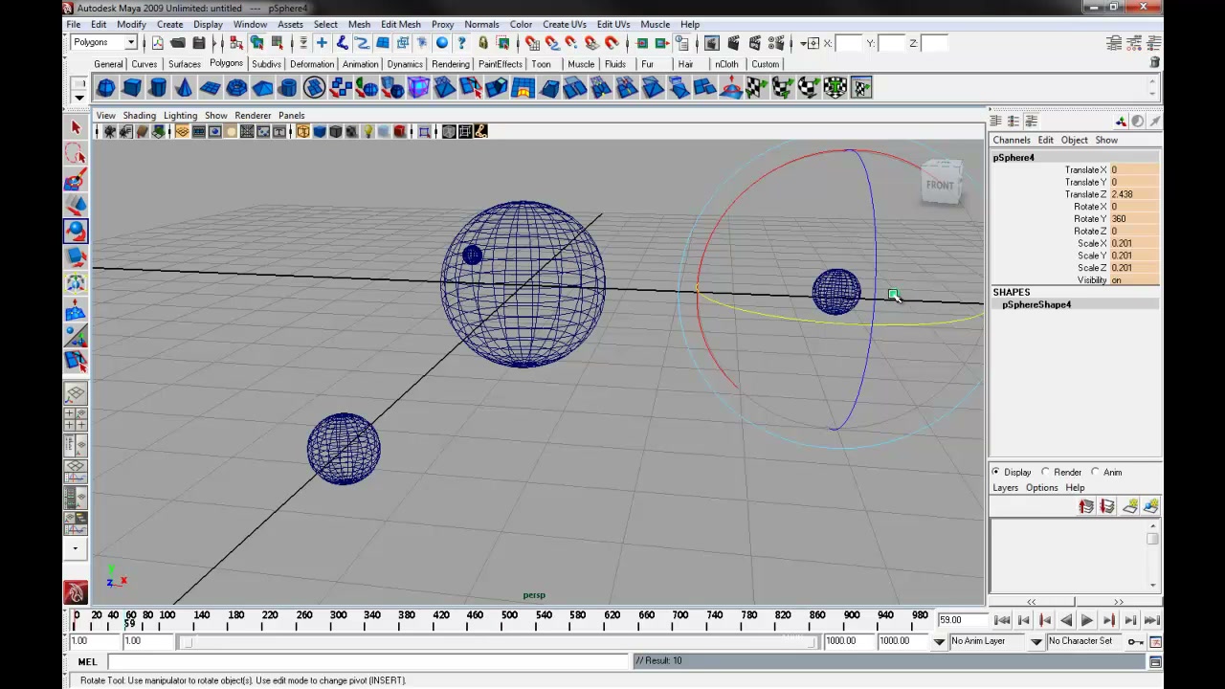This screenshot has height=689, width=1225.
Task: Switch to the Surfaces shelf tab
Action: [185, 64]
